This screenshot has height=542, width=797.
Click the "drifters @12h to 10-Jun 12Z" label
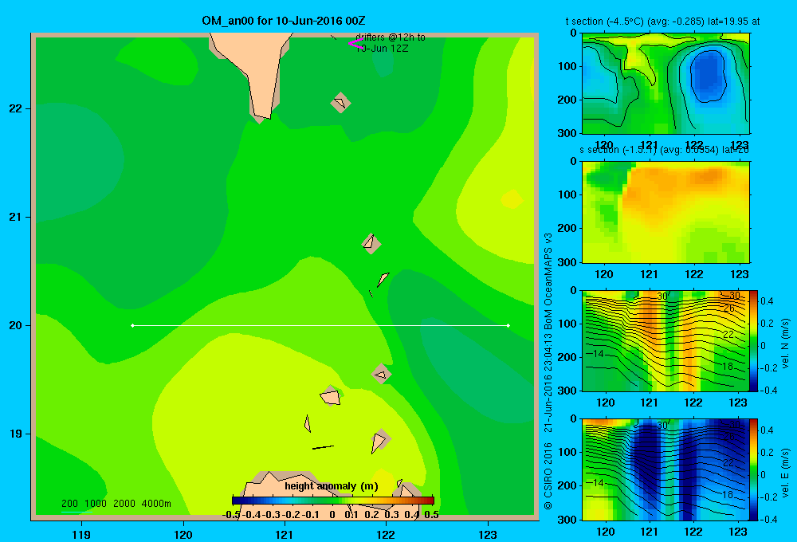click(x=391, y=43)
